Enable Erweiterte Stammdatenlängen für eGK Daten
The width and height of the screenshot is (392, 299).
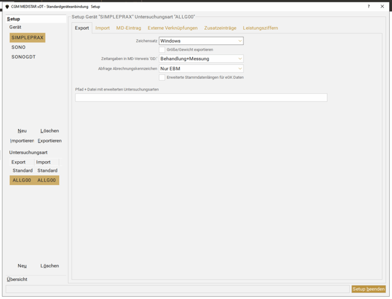[x=162, y=77]
